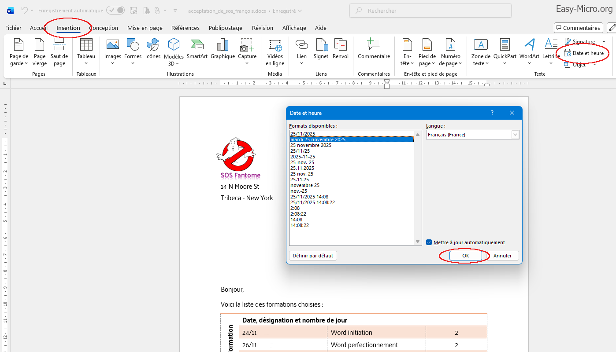Select the 2025-11-25 date format
The height and width of the screenshot is (352, 616).
pyautogui.click(x=303, y=157)
